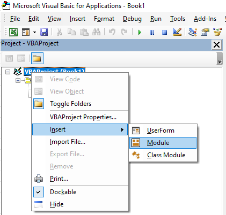Screen dimensions: 226x215
Task: Toggle Folders button in Project pane toolbar
Action: (37, 58)
